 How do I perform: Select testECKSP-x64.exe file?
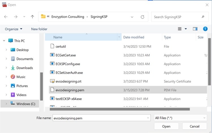(x=69, y=99)
